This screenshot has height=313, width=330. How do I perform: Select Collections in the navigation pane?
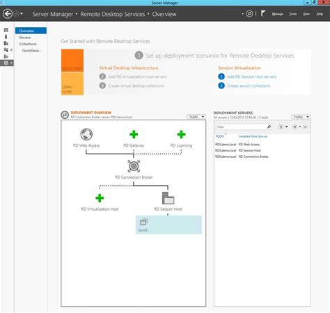pyautogui.click(x=28, y=44)
